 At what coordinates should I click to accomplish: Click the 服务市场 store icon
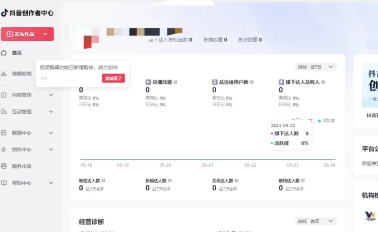point(4,166)
